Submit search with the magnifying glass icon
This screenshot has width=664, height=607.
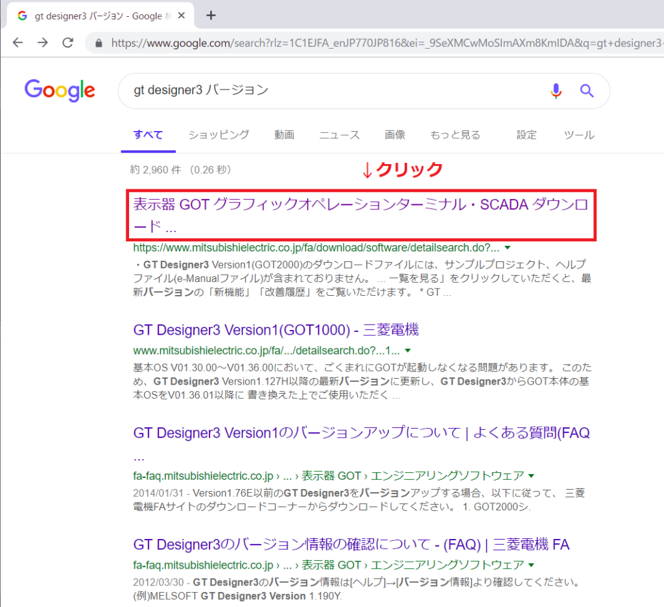point(586,91)
